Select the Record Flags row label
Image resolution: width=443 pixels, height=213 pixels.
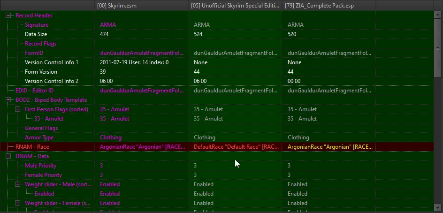(41, 44)
